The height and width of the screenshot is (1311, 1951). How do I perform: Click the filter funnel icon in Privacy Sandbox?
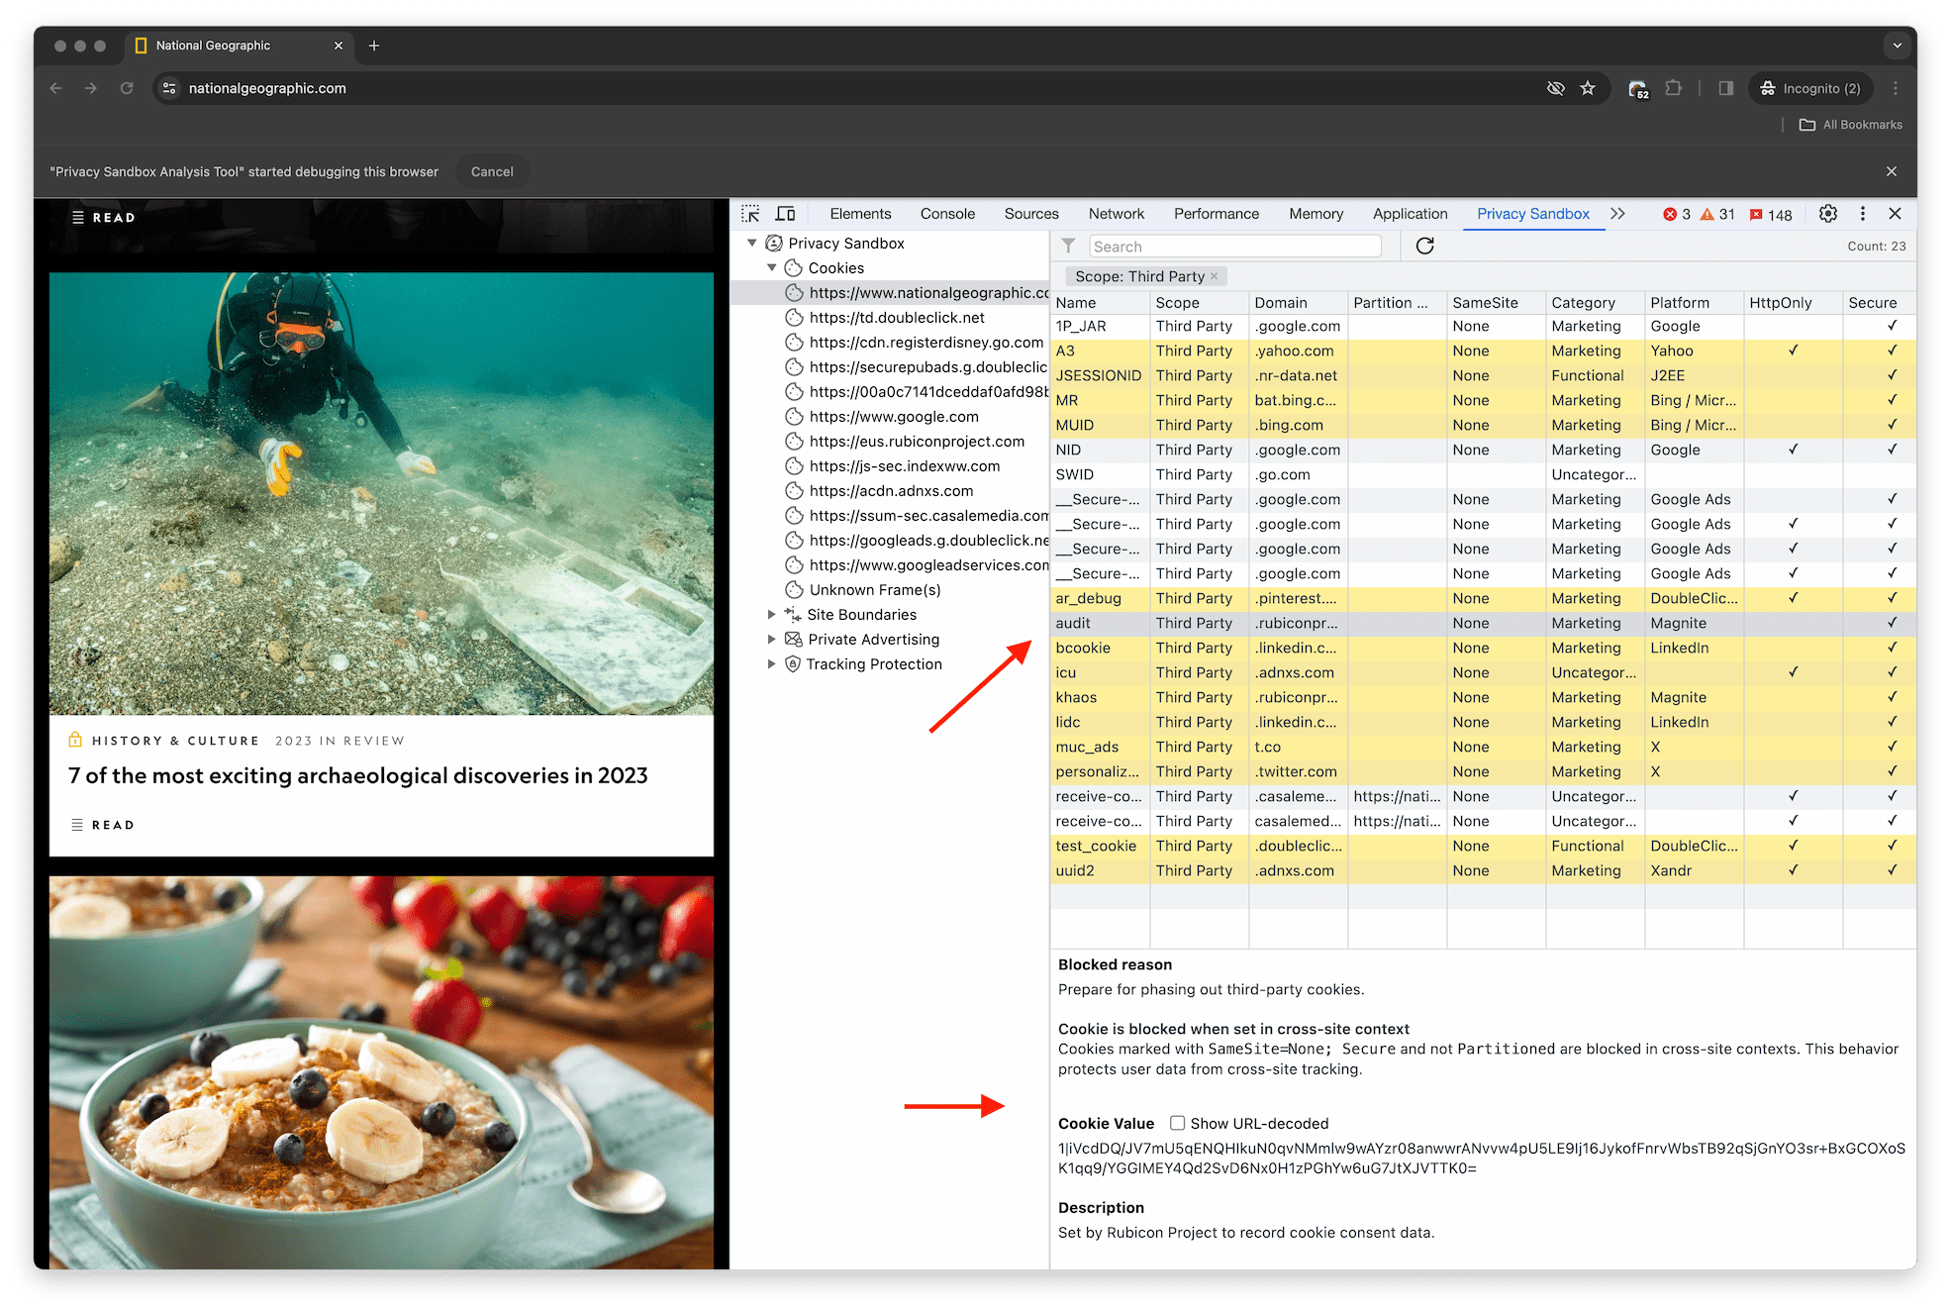click(x=1068, y=246)
